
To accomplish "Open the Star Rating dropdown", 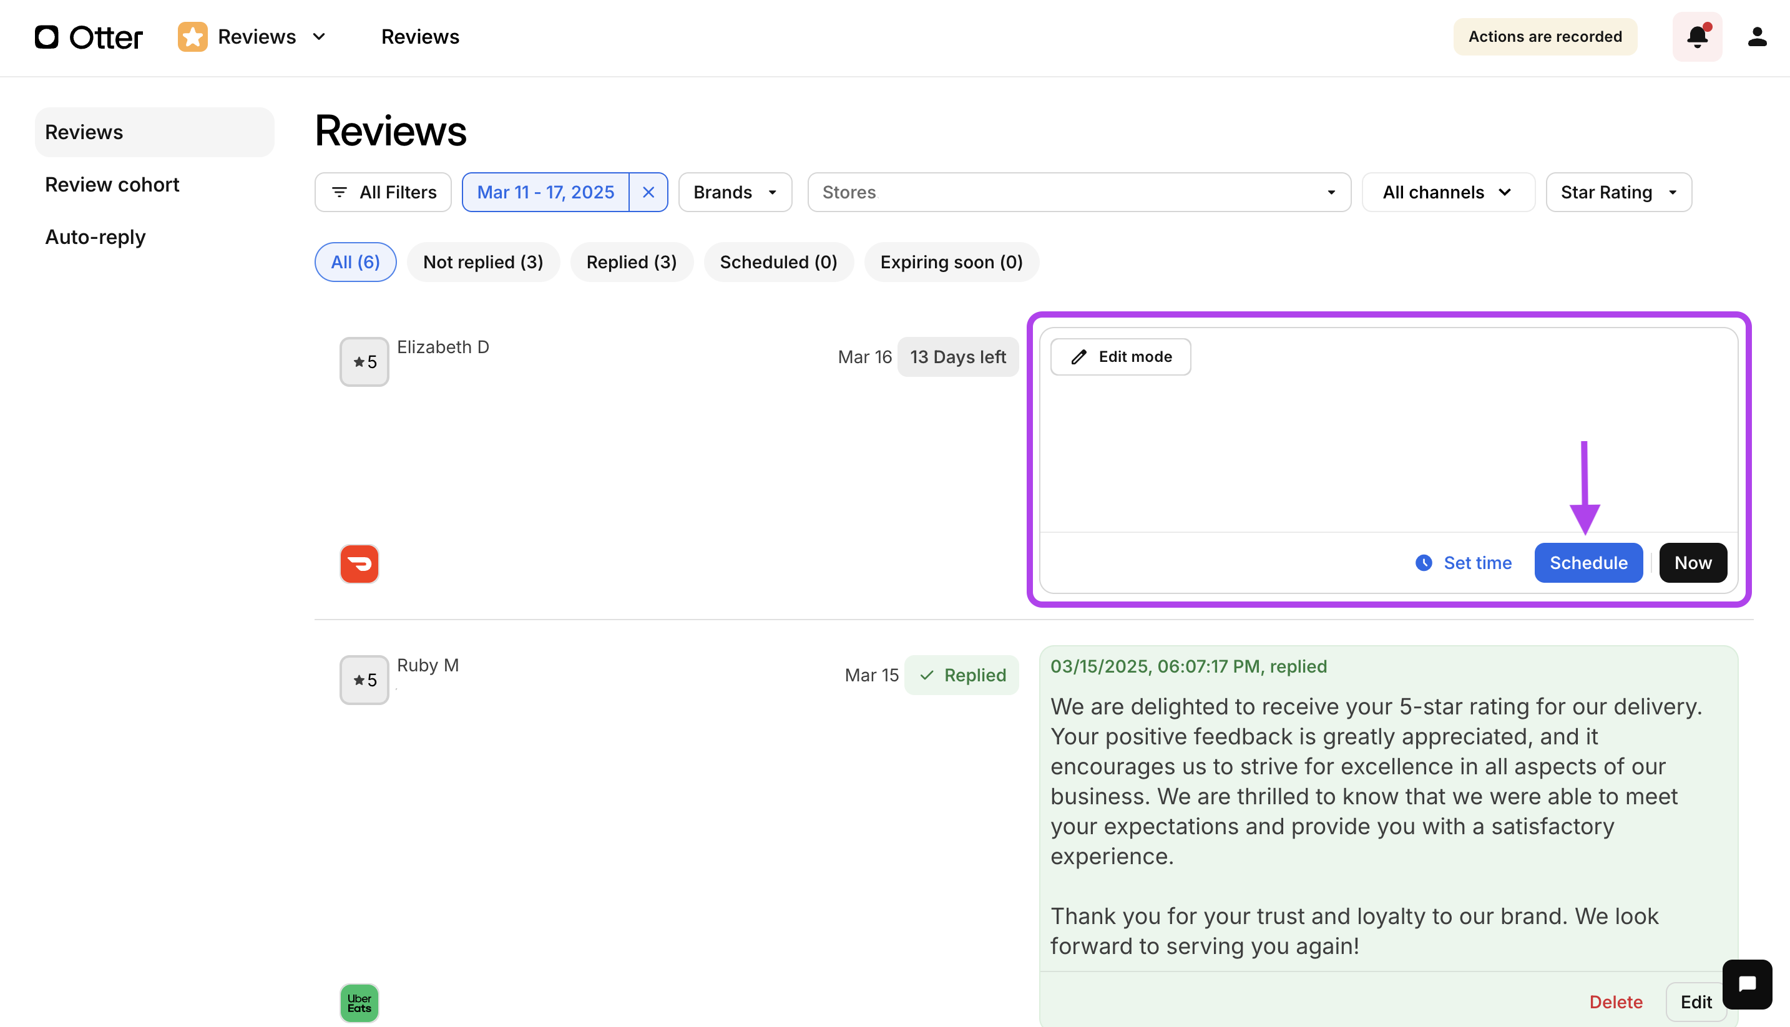I will (x=1618, y=192).
